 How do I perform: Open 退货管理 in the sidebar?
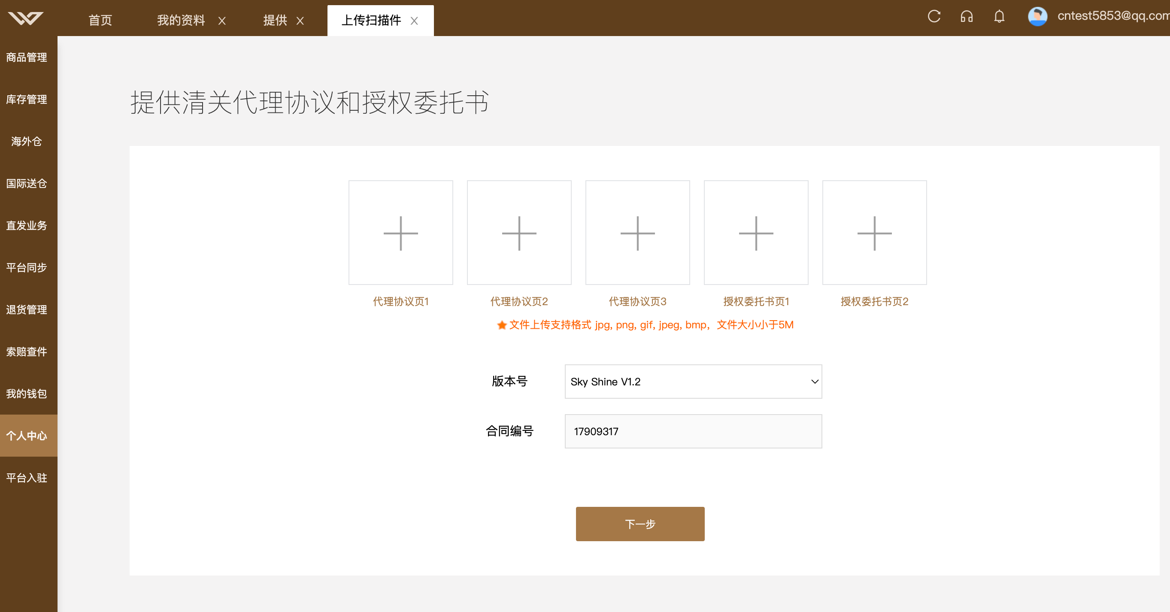[x=26, y=309]
